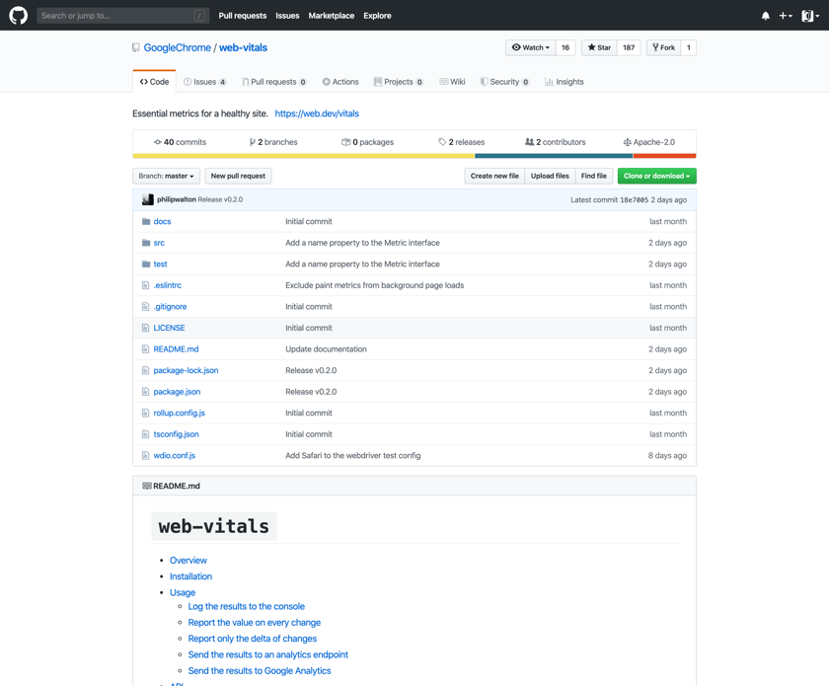This screenshot has width=829, height=686.
Task: Jump to Installation section
Action: (190, 576)
